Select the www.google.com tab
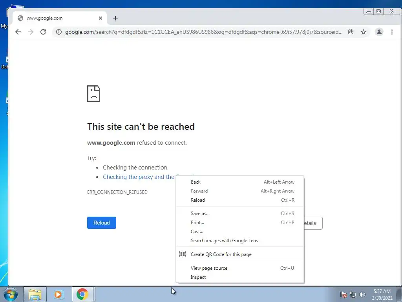 tap(60, 18)
